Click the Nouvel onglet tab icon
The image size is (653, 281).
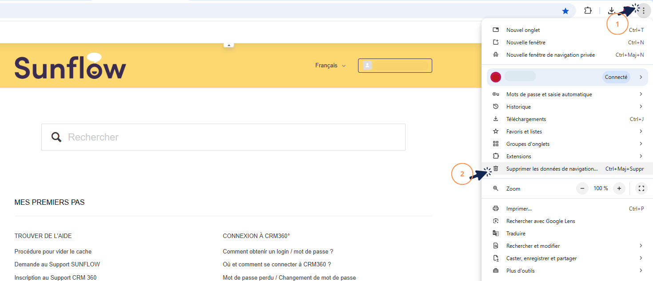pyautogui.click(x=496, y=30)
